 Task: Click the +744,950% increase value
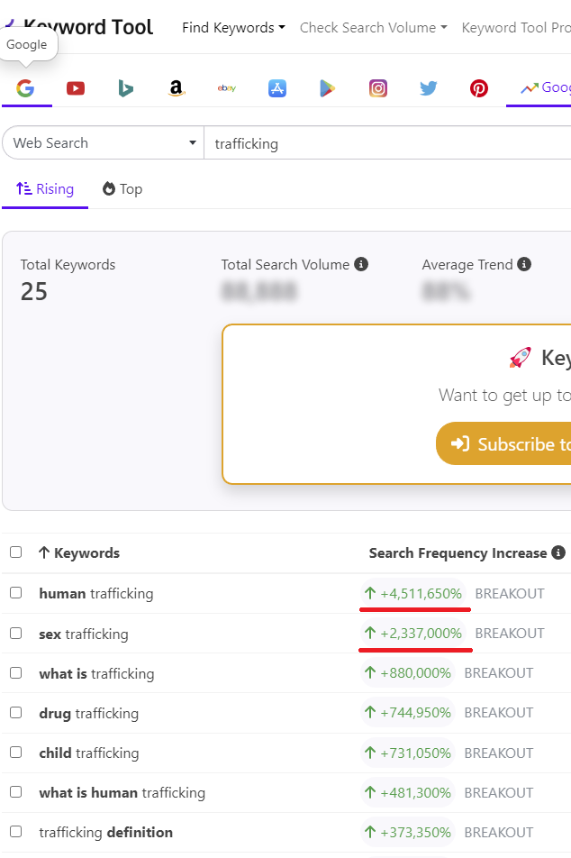click(x=408, y=712)
